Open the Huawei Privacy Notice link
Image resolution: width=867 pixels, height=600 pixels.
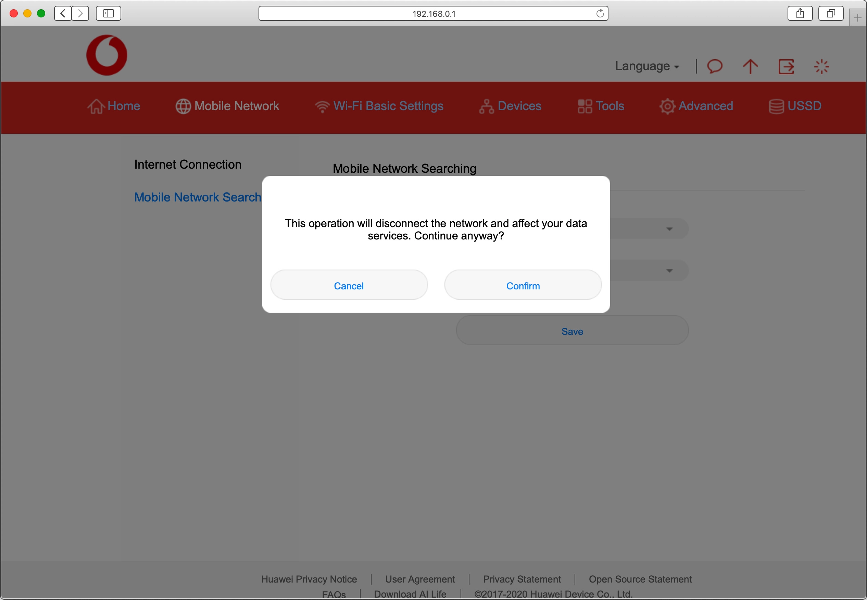pos(309,579)
